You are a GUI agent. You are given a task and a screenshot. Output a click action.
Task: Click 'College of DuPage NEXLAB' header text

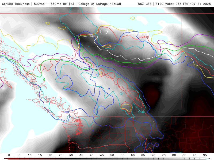pyautogui.click(x=100, y=4)
